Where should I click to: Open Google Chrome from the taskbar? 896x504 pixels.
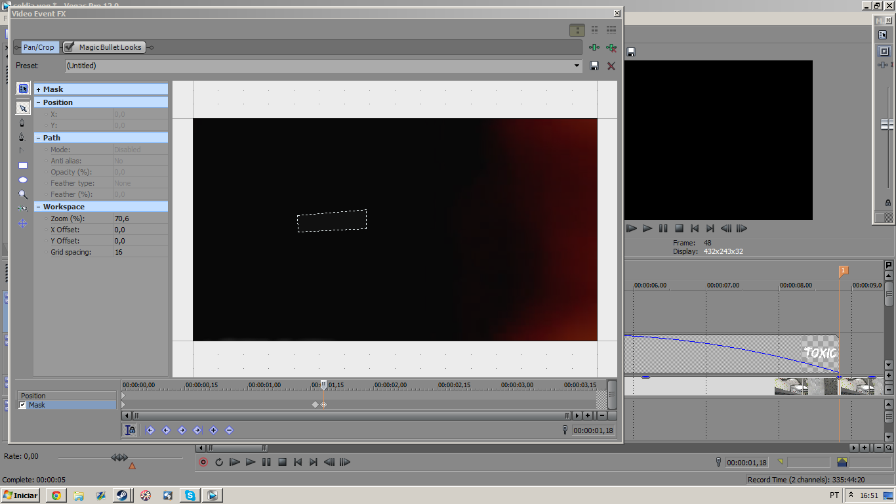[x=56, y=495]
